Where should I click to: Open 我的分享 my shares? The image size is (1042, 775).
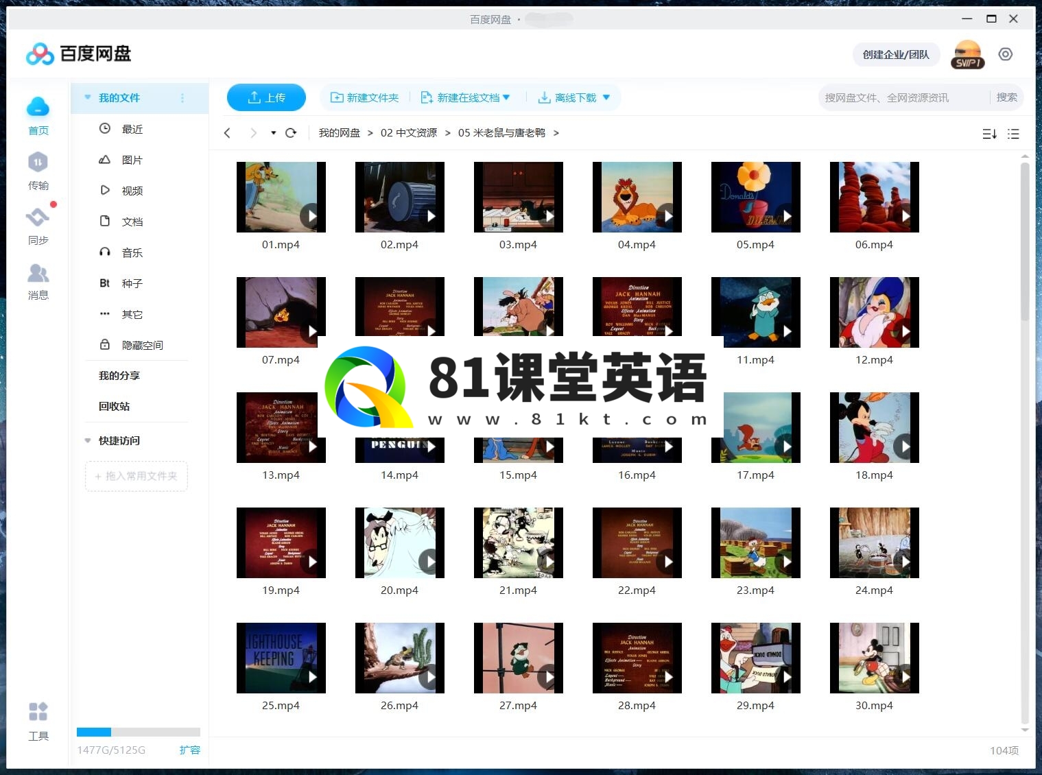[x=119, y=375]
